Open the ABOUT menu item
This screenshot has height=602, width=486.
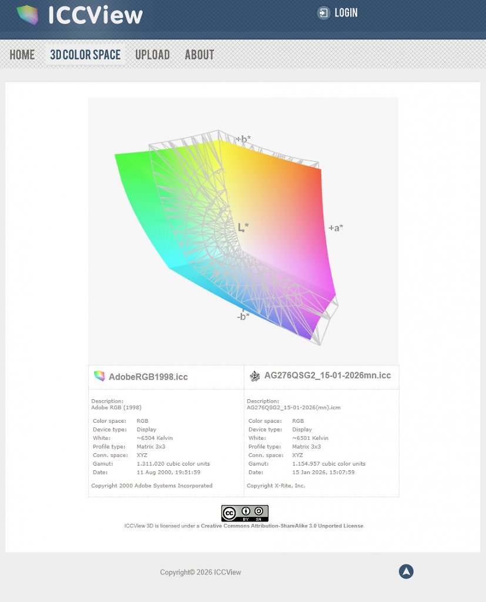199,55
